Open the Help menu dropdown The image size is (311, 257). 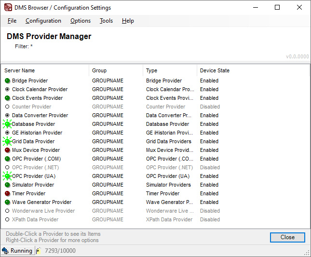pos(128,21)
